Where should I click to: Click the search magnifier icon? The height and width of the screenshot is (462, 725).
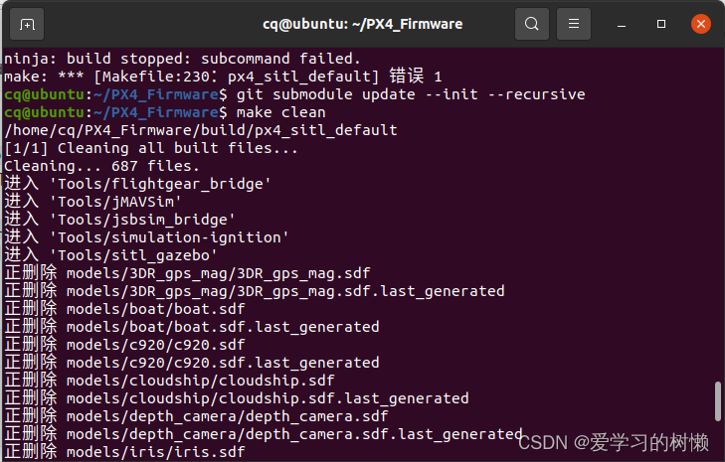pos(533,23)
